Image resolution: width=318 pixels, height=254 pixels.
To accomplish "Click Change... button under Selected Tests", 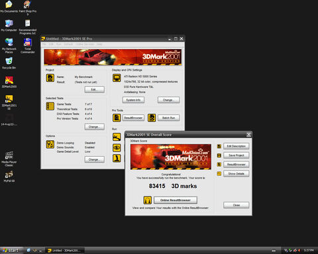I will click(95, 127).
